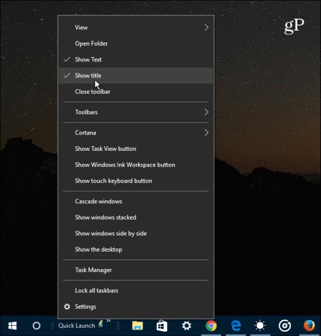
Task: Open File Explorer from taskbar
Action: (x=138, y=326)
